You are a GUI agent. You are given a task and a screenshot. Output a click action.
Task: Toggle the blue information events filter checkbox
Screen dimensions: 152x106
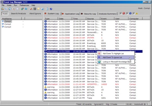pyautogui.click(x=127, y=13)
